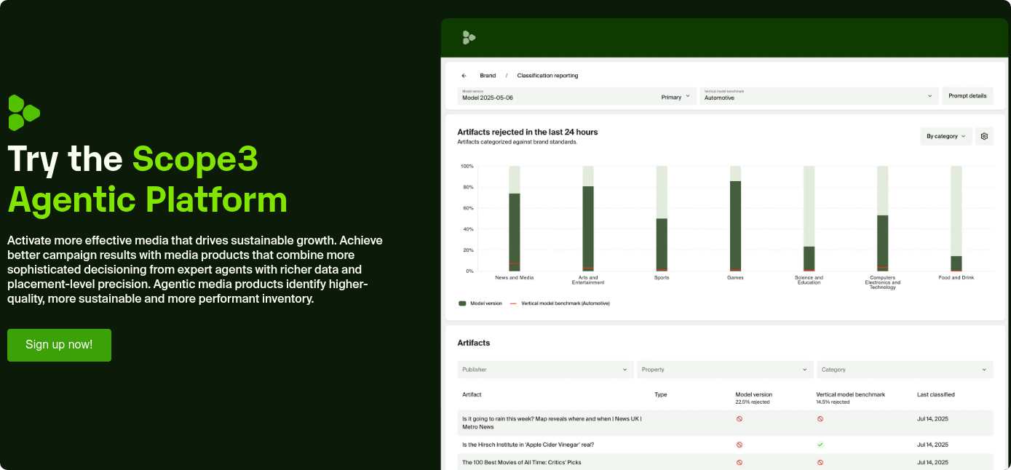
Task: Open The 100 Best Movies artifact row
Action: click(522, 462)
